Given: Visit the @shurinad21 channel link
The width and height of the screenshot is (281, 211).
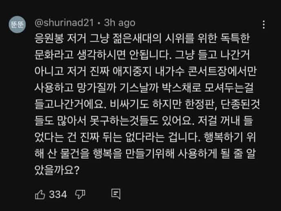Looking at the screenshot, I should click(x=64, y=23).
